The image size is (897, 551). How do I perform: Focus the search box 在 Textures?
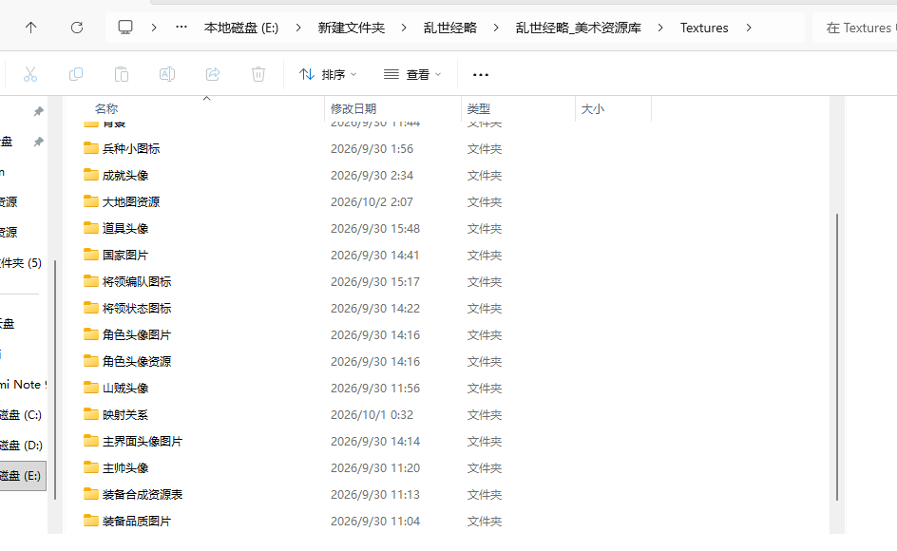(854, 28)
